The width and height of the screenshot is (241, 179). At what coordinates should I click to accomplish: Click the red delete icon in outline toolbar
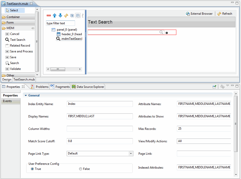pyautogui.click(x=49, y=15)
